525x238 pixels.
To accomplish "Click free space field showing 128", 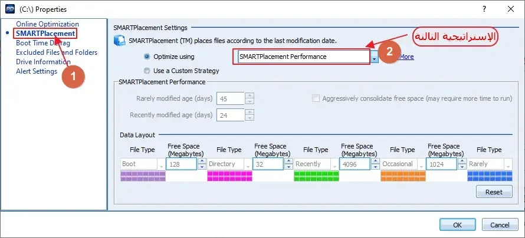I will click(182, 164).
